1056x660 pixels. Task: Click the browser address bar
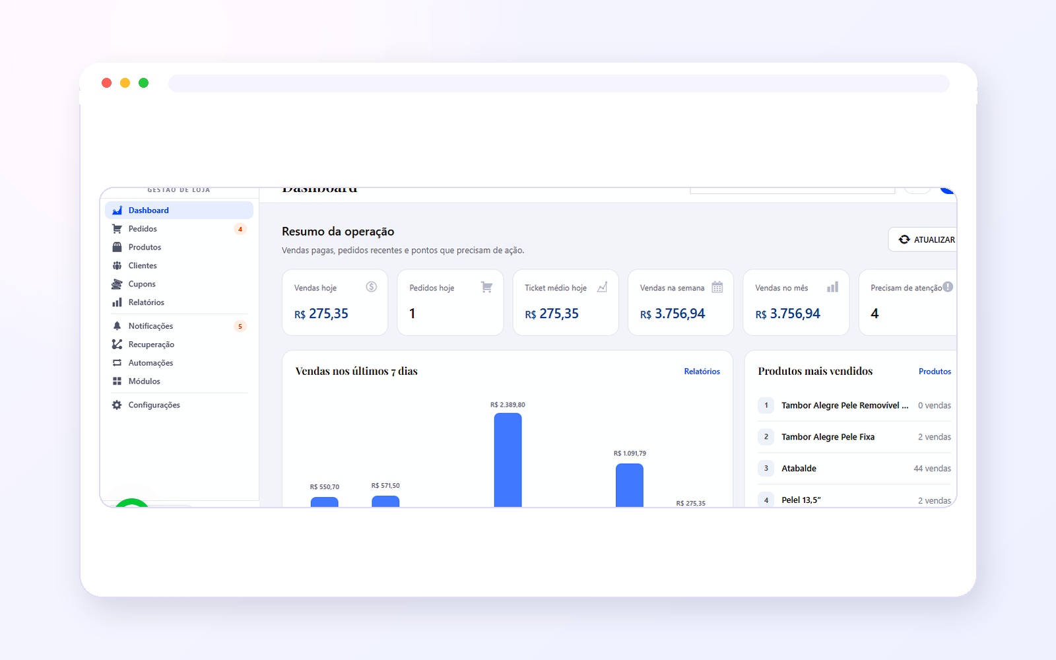tap(558, 83)
